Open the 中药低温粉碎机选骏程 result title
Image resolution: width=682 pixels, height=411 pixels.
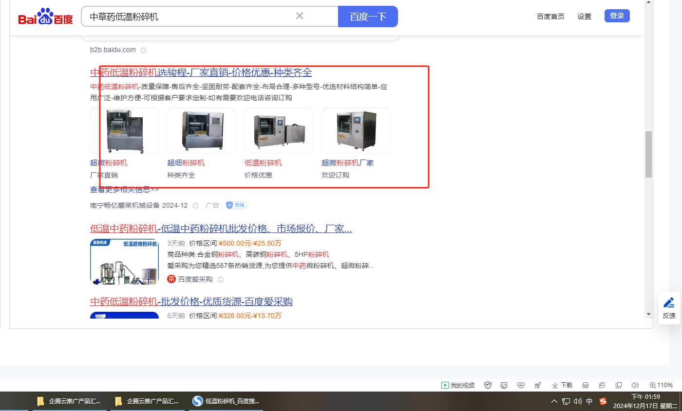tap(201, 72)
